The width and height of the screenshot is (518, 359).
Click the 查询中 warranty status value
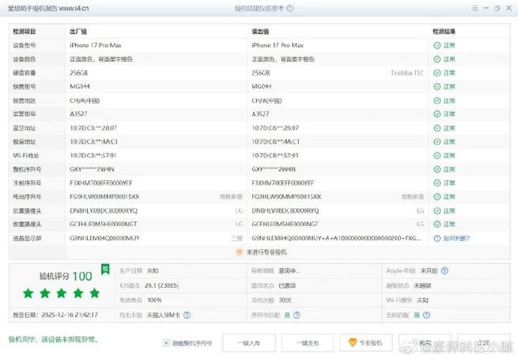coord(289,270)
